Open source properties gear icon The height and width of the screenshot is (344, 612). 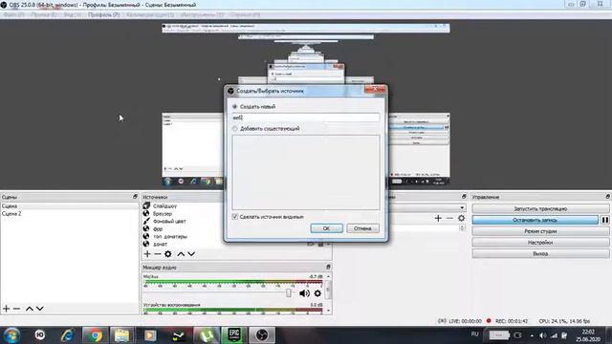click(x=168, y=254)
